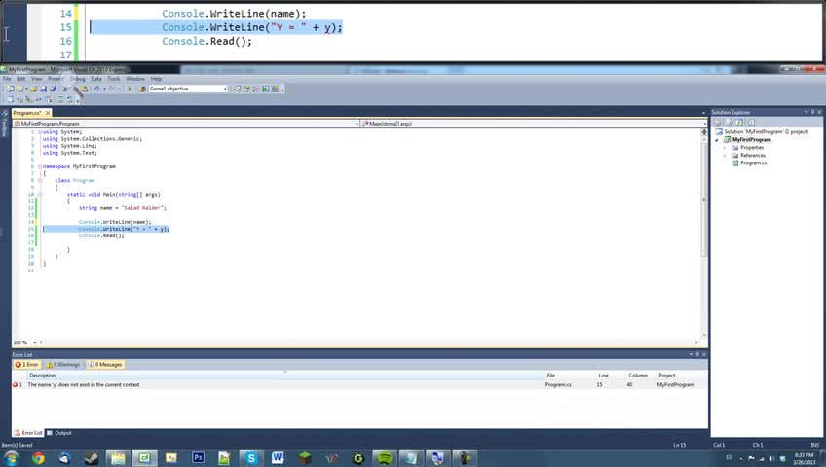
Task: Collapse the class Program block
Action: 40,180
